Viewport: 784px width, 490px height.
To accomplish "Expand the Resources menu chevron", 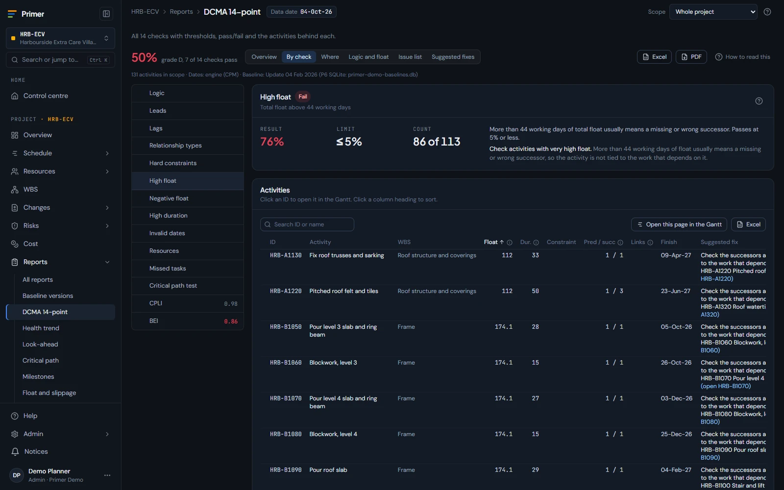I will pos(107,171).
